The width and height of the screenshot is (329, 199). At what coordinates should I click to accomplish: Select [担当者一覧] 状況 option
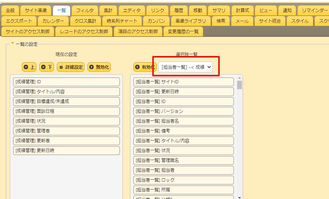184,151
